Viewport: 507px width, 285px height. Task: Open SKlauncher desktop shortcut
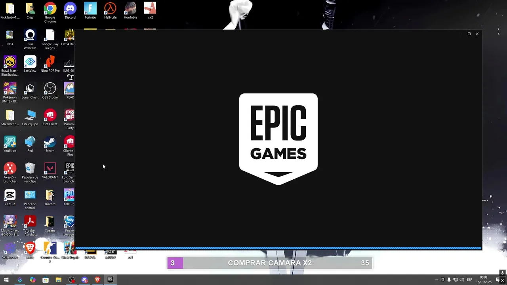[10, 251]
